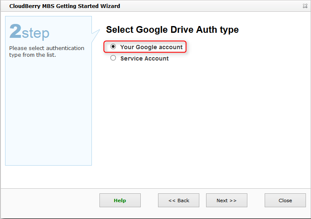This screenshot has width=311, height=219.
Task: Click the large '2' step number graphic
Action: pos(15,32)
